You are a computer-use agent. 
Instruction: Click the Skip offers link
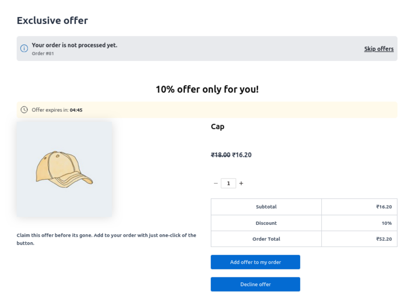379,49
